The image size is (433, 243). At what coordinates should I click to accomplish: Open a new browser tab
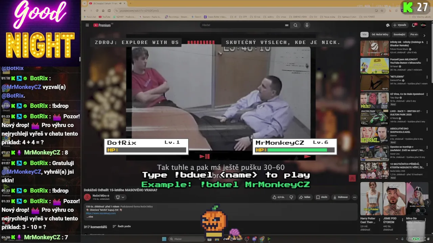130,3
